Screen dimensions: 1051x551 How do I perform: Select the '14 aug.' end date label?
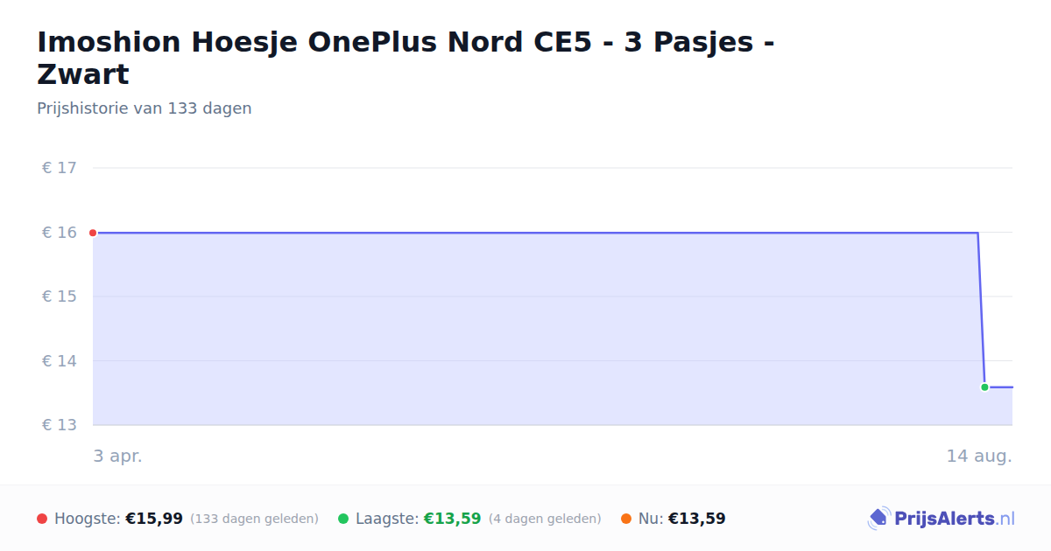click(979, 456)
